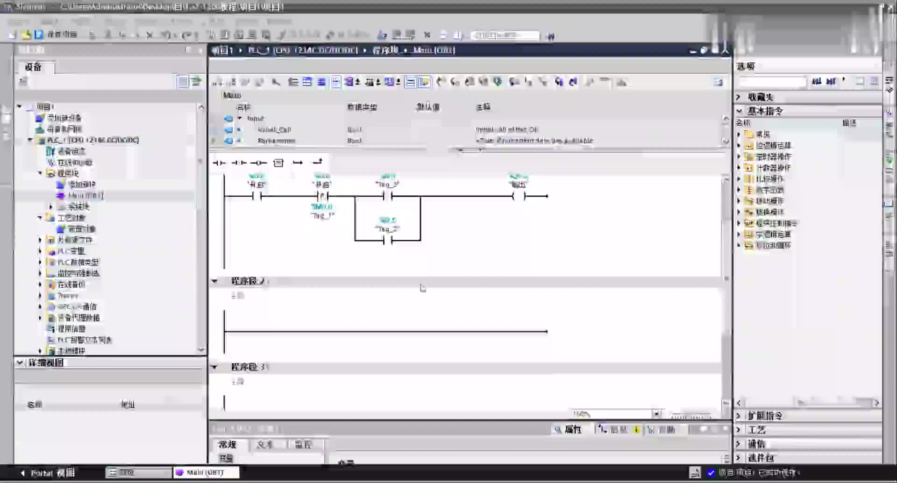The height and width of the screenshot is (483, 897).
Task: Open the 信息 tab in inspector window
Action: (618, 429)
